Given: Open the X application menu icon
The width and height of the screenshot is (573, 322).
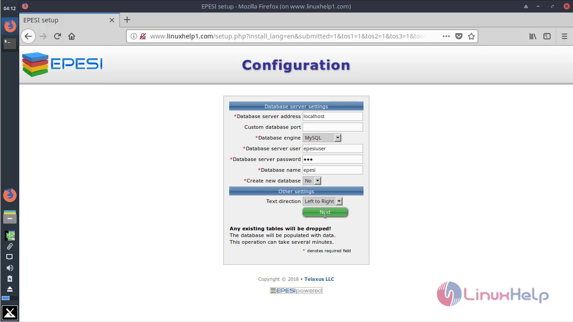Looking at the screenshot, I should (x=10, y=313).
